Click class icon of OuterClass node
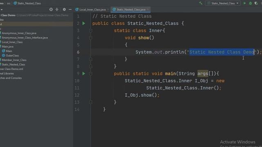This screenshot has height=147, width=262. click(3, 56)
